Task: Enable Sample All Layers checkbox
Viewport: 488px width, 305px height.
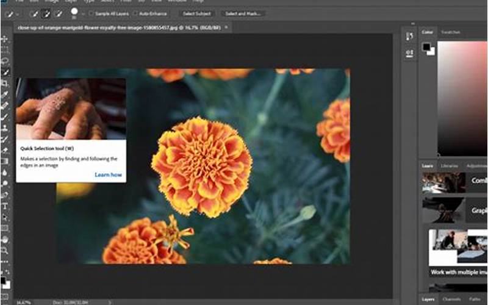Action: pos(91,13)
